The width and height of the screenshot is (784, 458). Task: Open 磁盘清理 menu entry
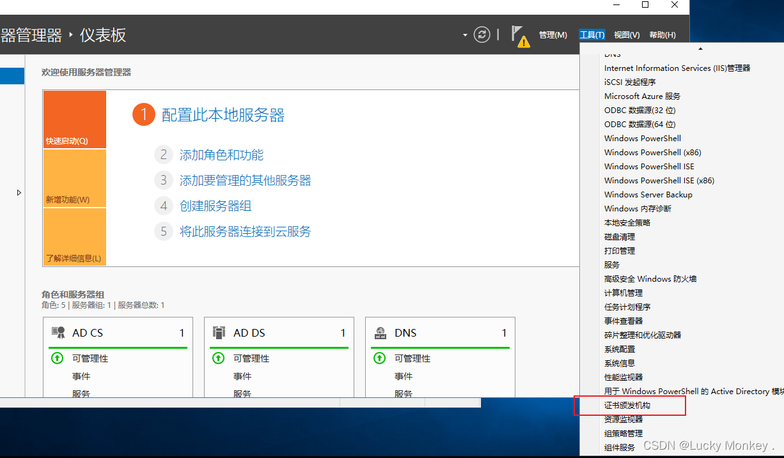(x=620, y=236)
